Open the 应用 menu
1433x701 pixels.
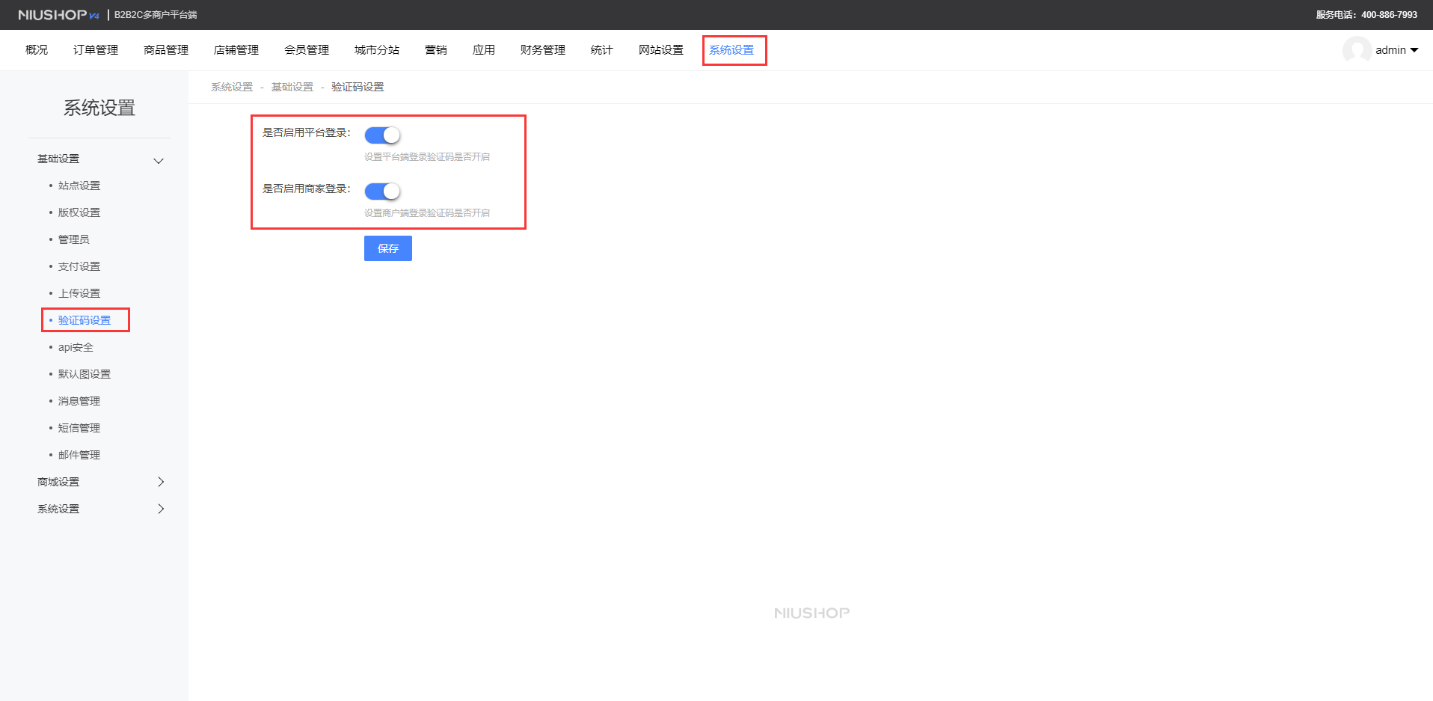(484, 50)
